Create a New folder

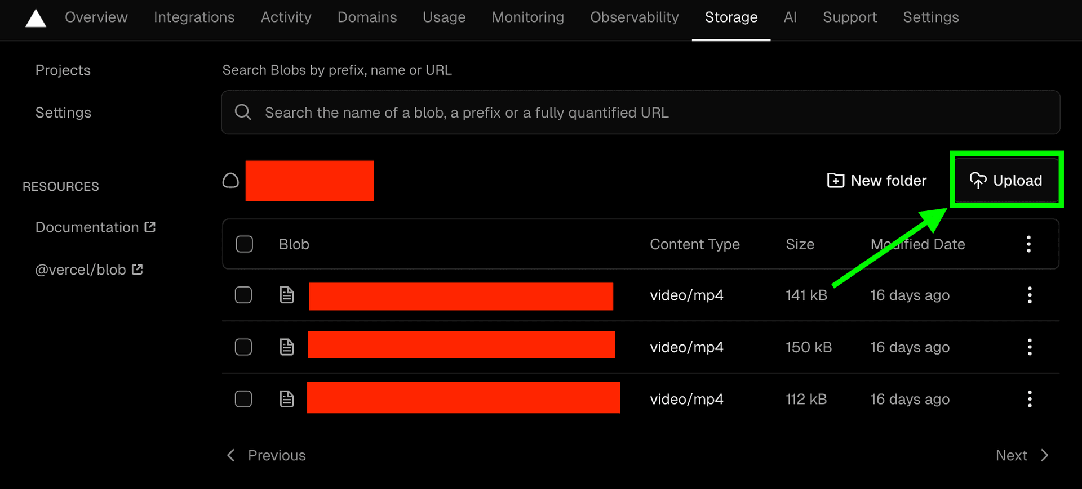click(x=876, y=181)
